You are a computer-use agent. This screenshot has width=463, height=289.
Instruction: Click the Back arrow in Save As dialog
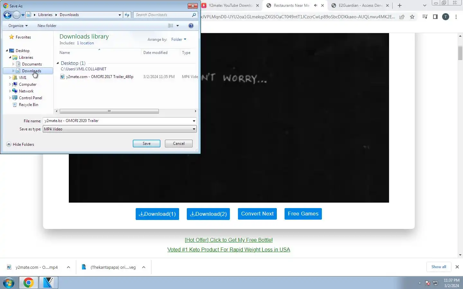[7, 15]
